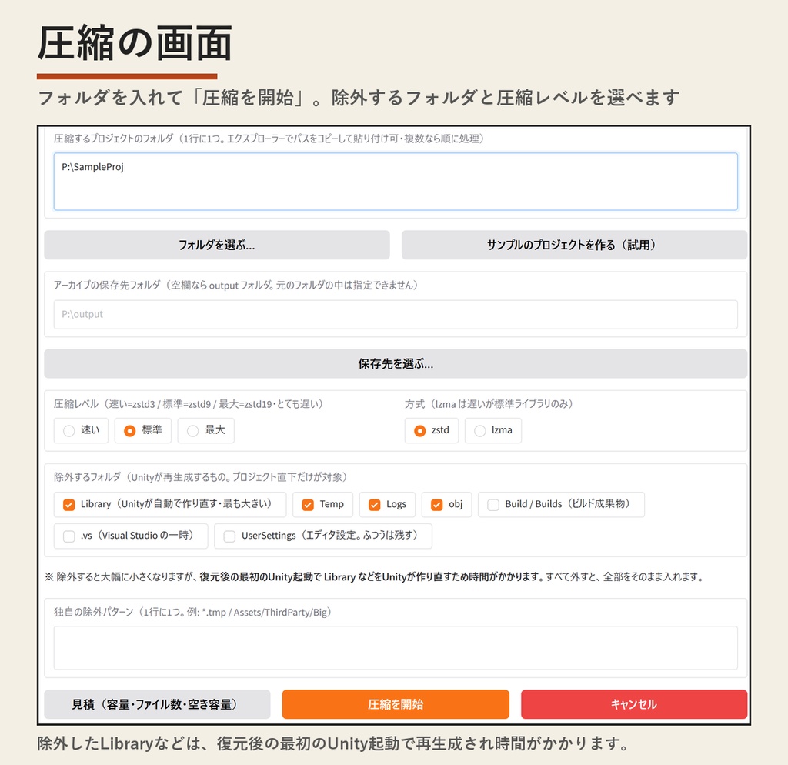Click 見積（容量･ファイル数･空き容量）button
This screenshot has width=788, height=765.
(157, 704)
